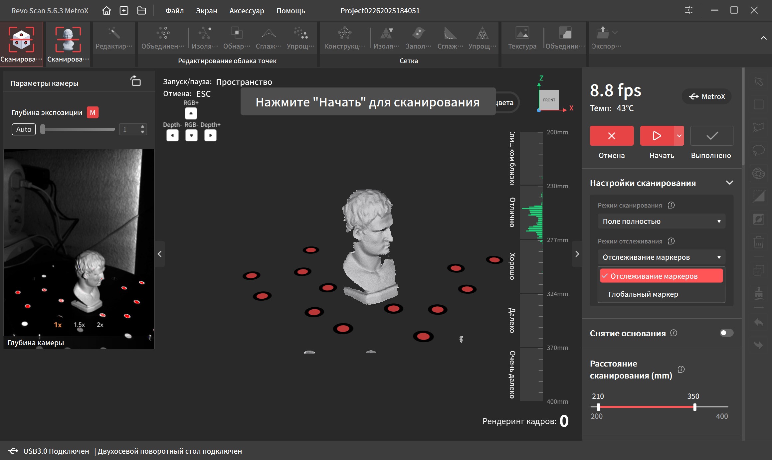
Task: Expand the arrow next to Начать button
Action: [679, 136]
